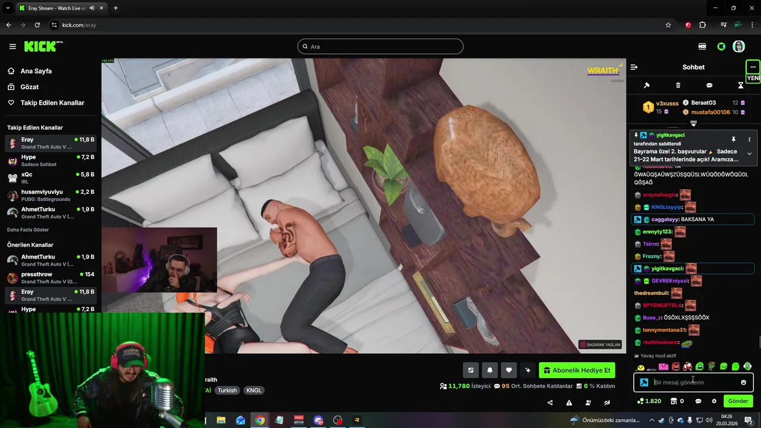
Task: Bookmark this page with star icon
Action: click(668, 25)
